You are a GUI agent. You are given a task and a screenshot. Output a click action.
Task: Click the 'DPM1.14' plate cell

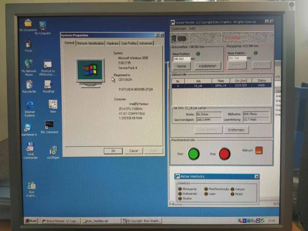(221, 86)
